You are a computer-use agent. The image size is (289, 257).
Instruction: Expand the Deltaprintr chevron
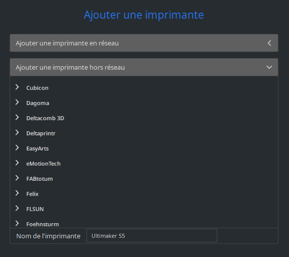click(x=17, y=132)
